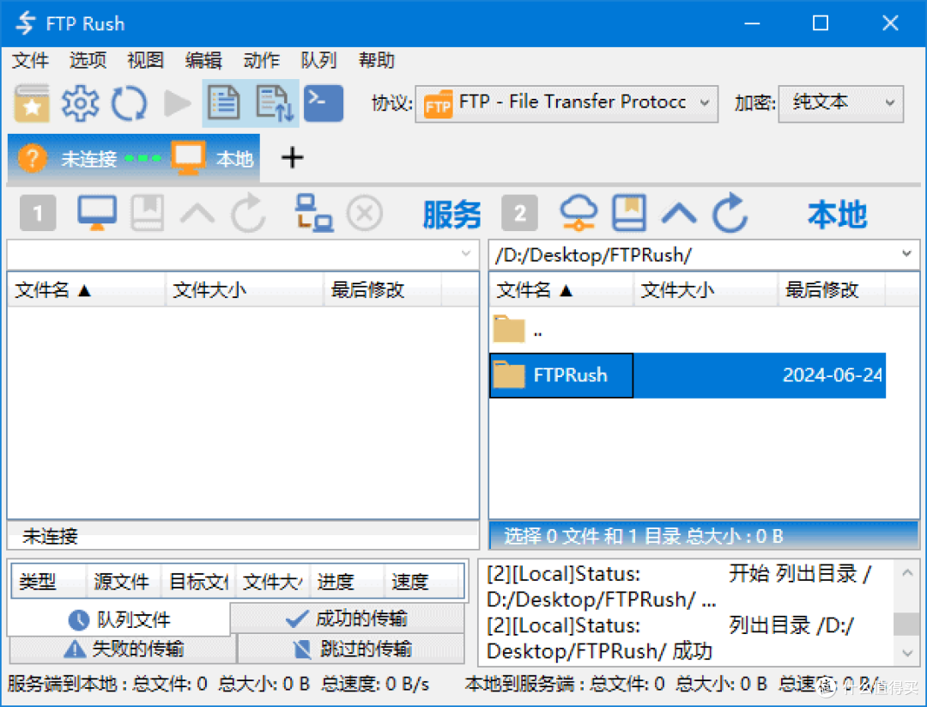Screen dimensions: 927x707
Task: Start the transfer queue play arrow
Action: pos(177,102)
